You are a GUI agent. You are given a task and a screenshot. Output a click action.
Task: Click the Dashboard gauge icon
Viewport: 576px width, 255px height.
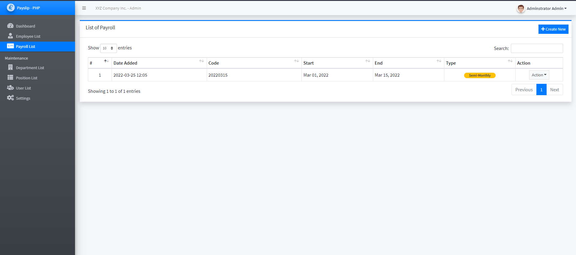click(10, 26)
